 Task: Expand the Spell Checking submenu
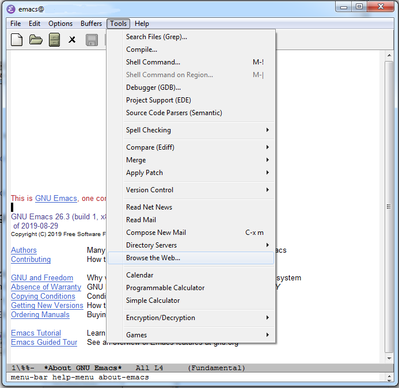click(x=191, y=130)
